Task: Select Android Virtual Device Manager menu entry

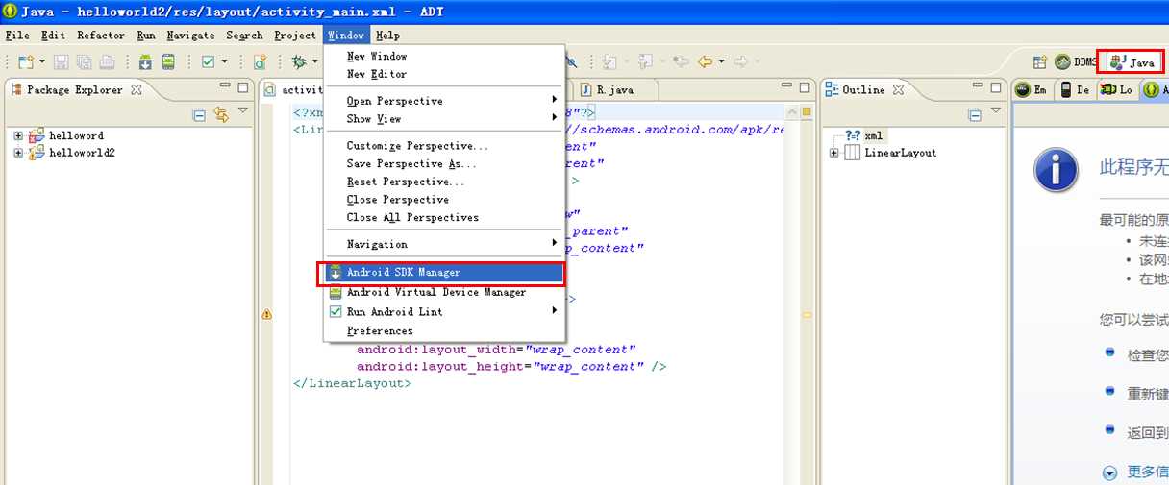Action: tap(443, 292)
